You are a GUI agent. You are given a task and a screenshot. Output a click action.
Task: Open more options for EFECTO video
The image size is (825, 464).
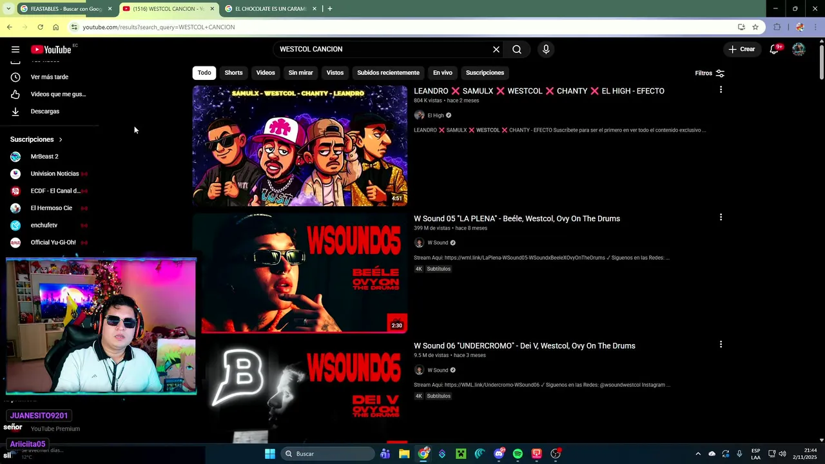(x=721, y=90)
